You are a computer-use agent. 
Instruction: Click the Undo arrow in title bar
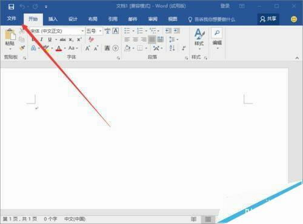coord(22,7)
